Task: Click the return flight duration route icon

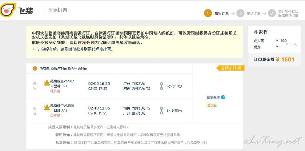Action: click(161, 110)
